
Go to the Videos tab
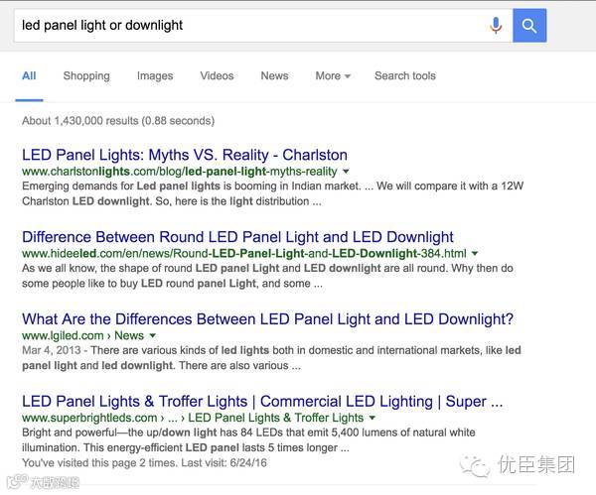(x=217, y=76)
